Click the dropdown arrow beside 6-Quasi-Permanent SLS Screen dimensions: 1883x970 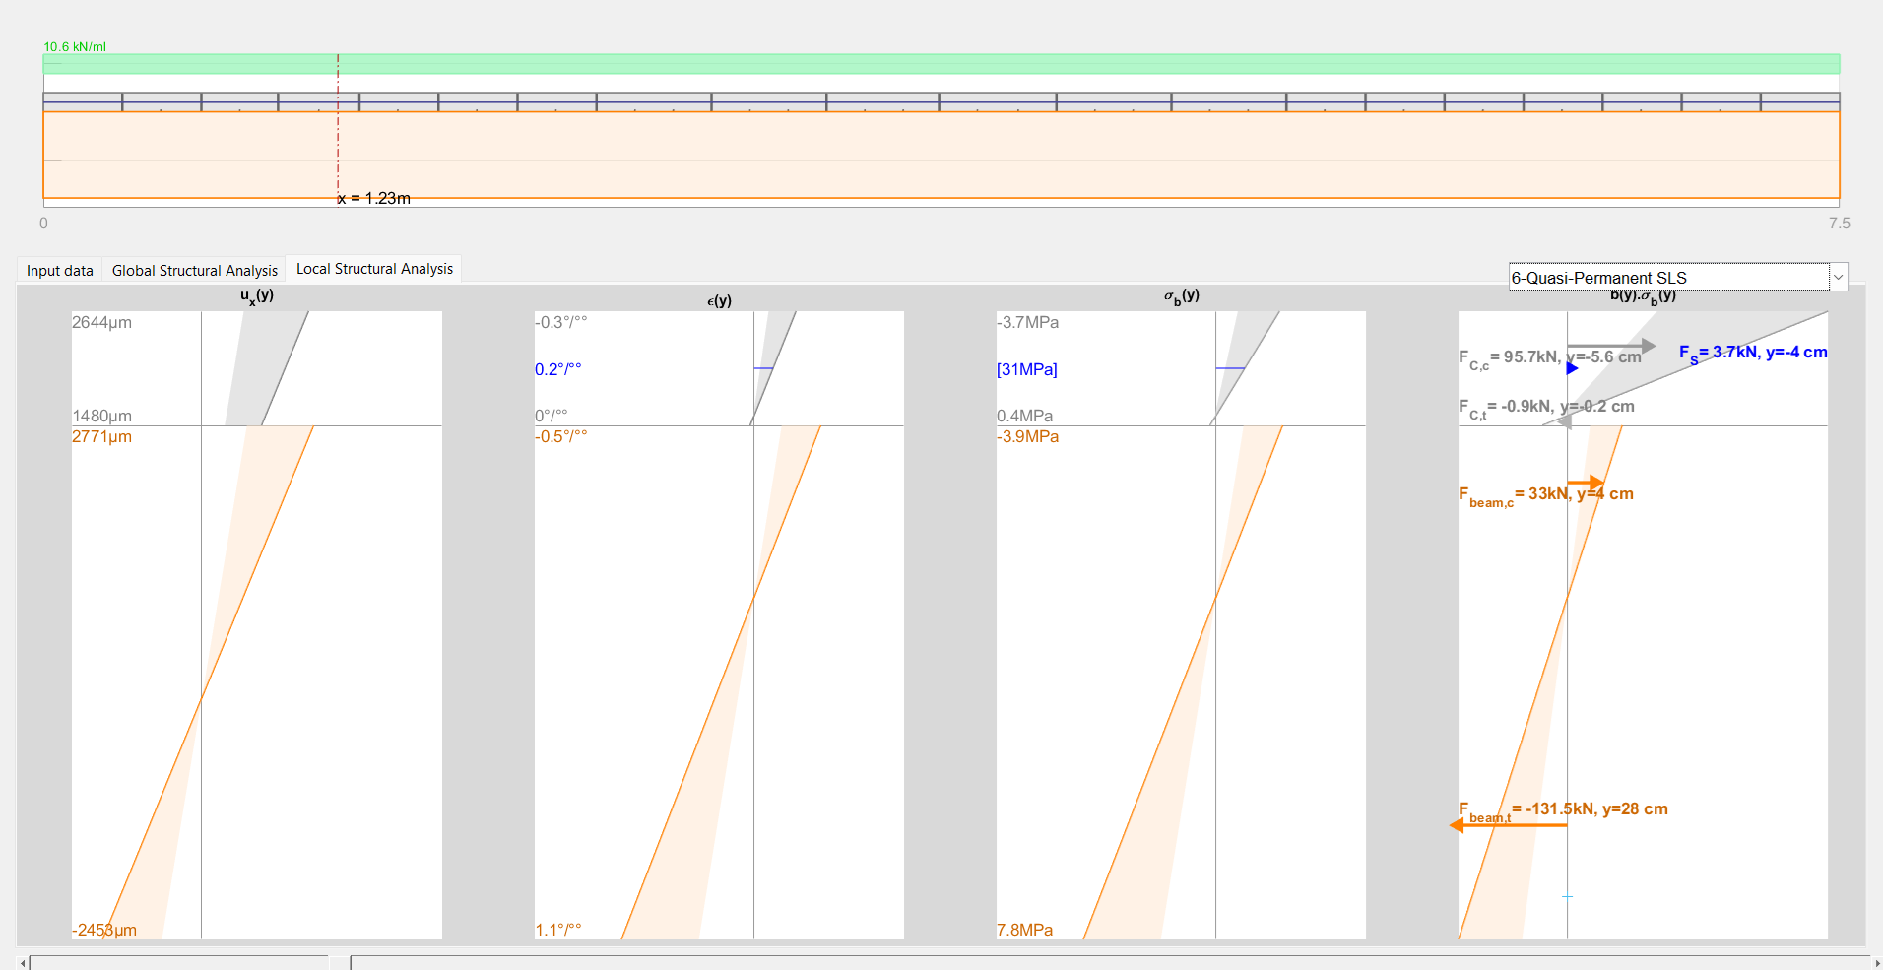coord(1838,278)
